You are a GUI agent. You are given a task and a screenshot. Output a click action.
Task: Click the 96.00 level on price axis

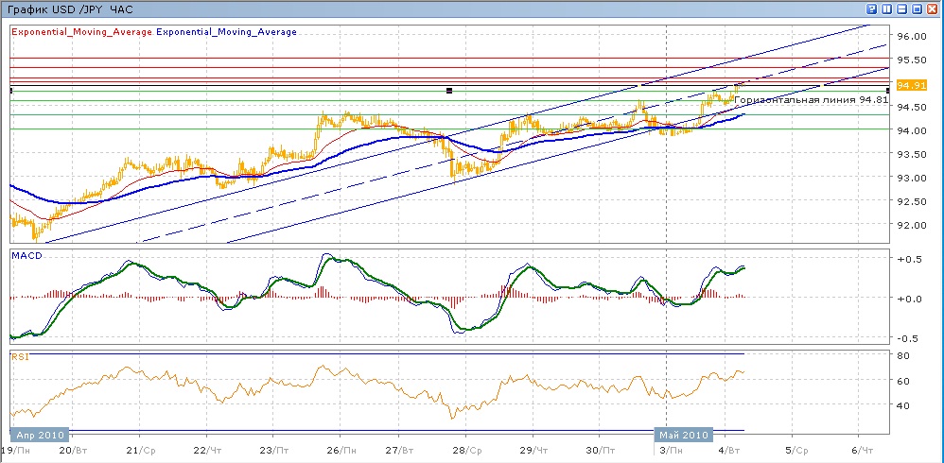point(911,36)
